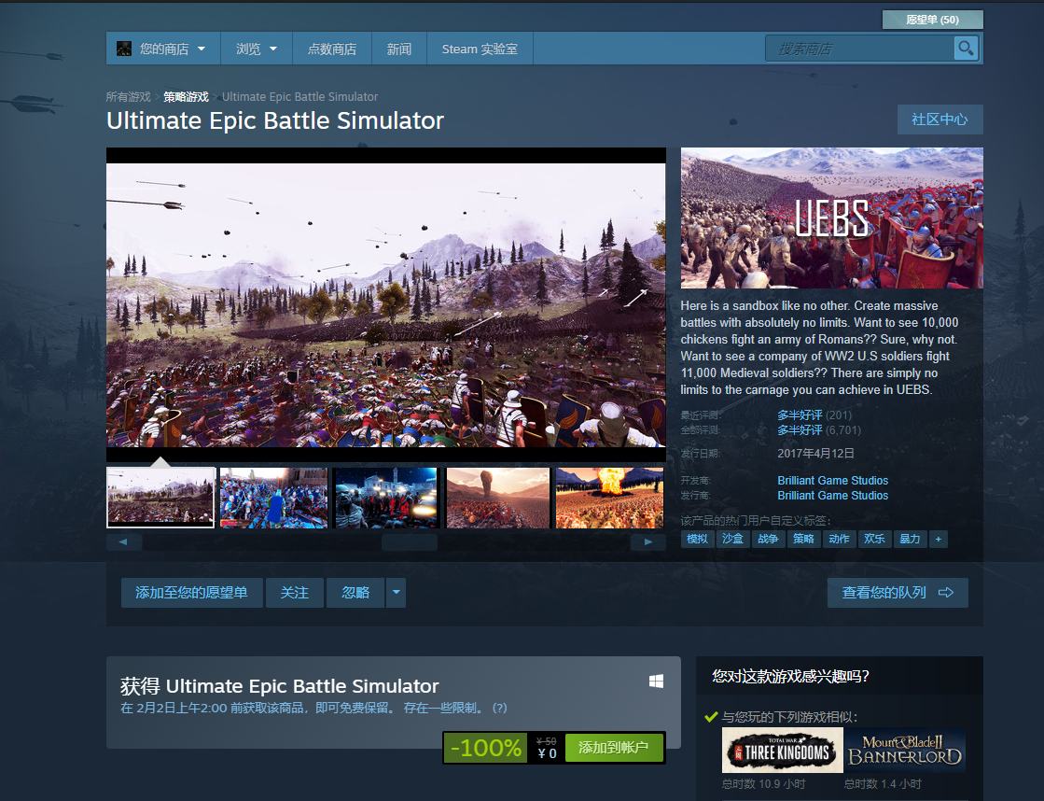Open the Mount & Blade II Bannerlord thumbnail
Viewport: 1044px width, 801px height.
(x=905, y=750)
